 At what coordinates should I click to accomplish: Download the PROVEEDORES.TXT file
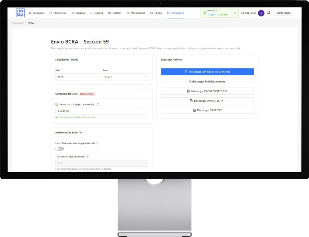(207, 91)
